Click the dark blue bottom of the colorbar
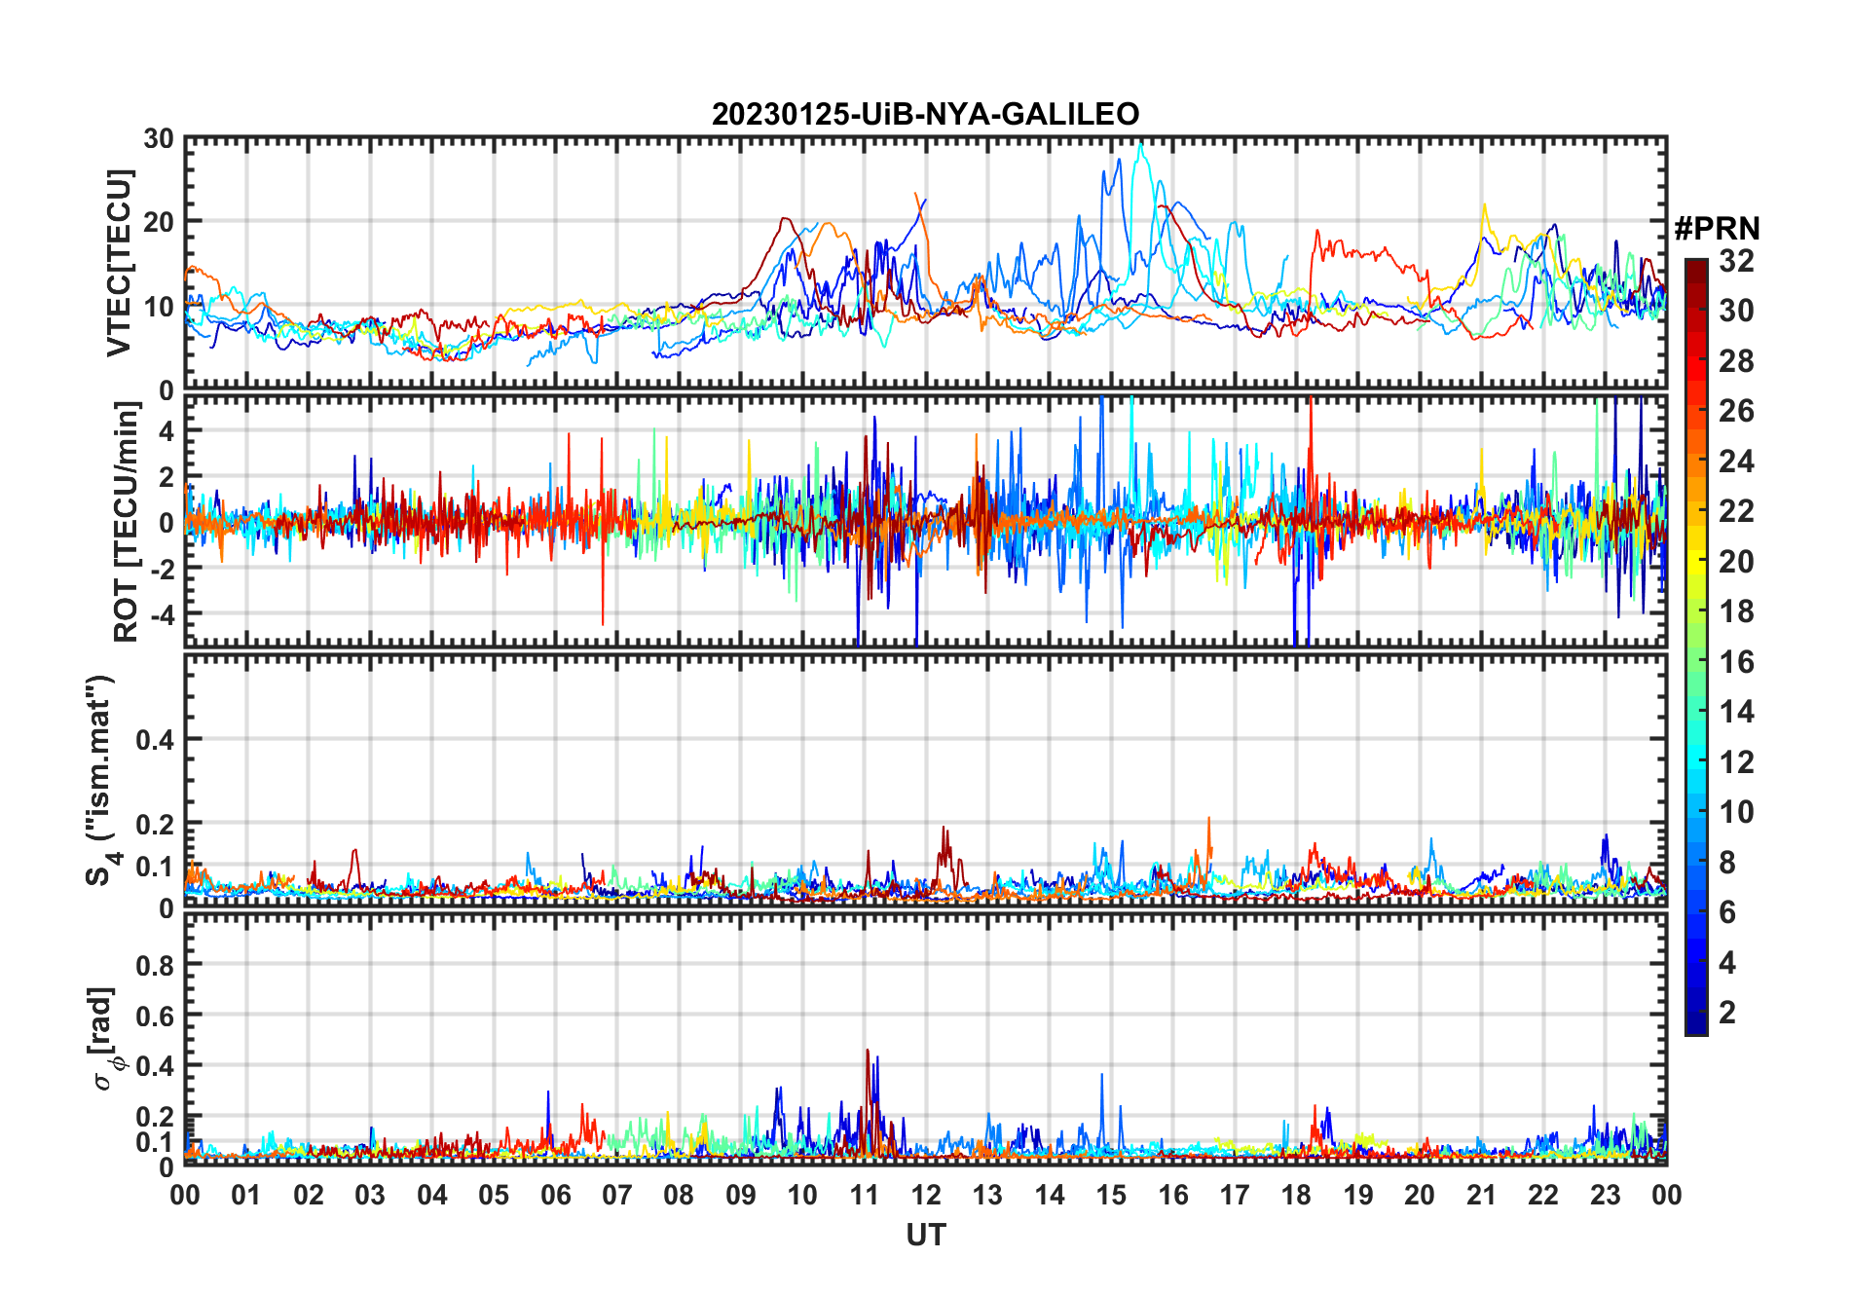The image size is (1852, 1295). pyautogui.click(x=1696, y=1022)
